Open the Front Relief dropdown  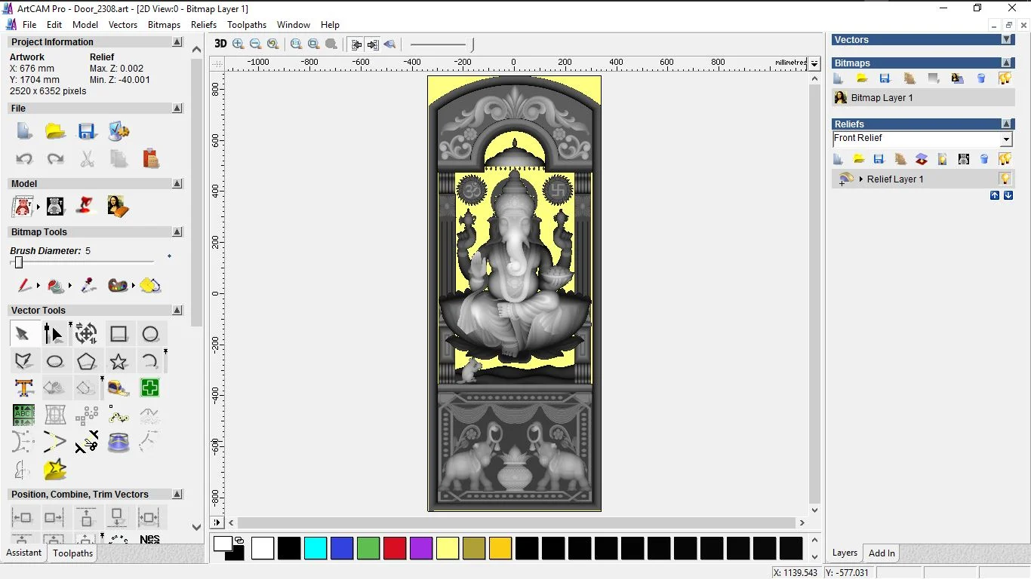tap(1006, 139)
